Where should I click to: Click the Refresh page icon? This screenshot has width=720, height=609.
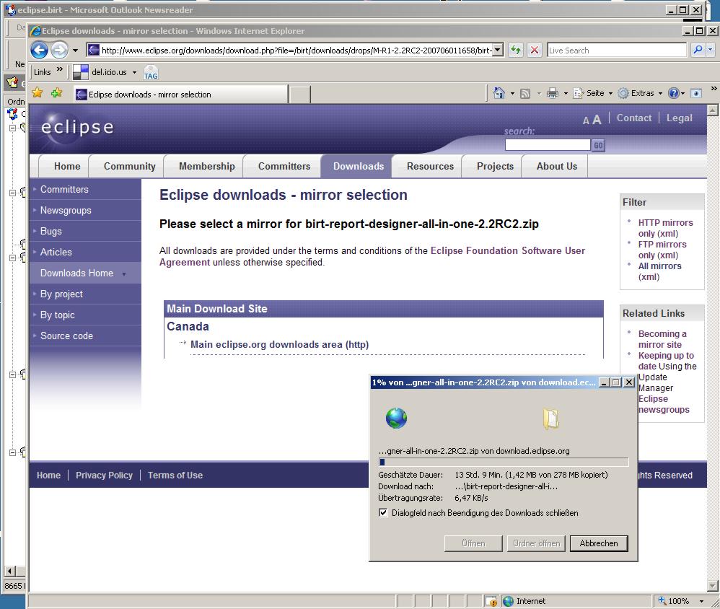point(516,51)
